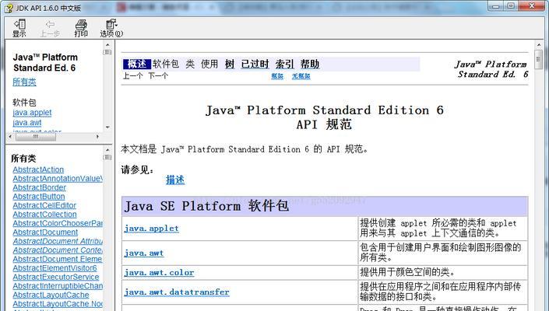
Task: Click the main content vertical scrollbar thumb
Action: (539, 59)
